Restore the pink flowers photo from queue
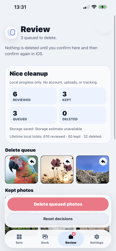This screenshot has width=116, height=251. 67,162
